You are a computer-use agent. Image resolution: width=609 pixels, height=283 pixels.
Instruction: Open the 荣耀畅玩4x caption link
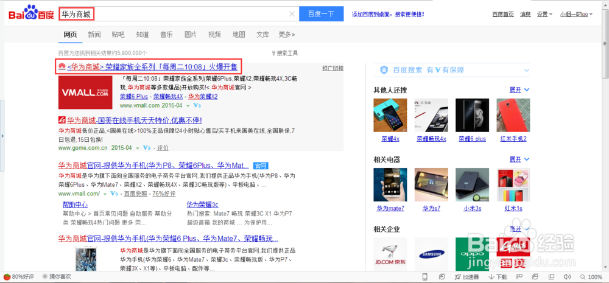point(431,139)
